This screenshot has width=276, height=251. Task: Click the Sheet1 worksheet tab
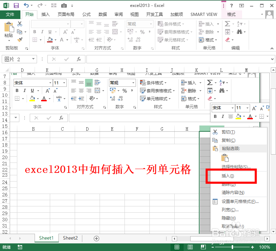click(x=46, y=238)
